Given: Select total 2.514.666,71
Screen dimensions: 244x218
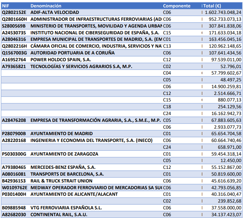Looking at the screenshot, I should (228, 93).
